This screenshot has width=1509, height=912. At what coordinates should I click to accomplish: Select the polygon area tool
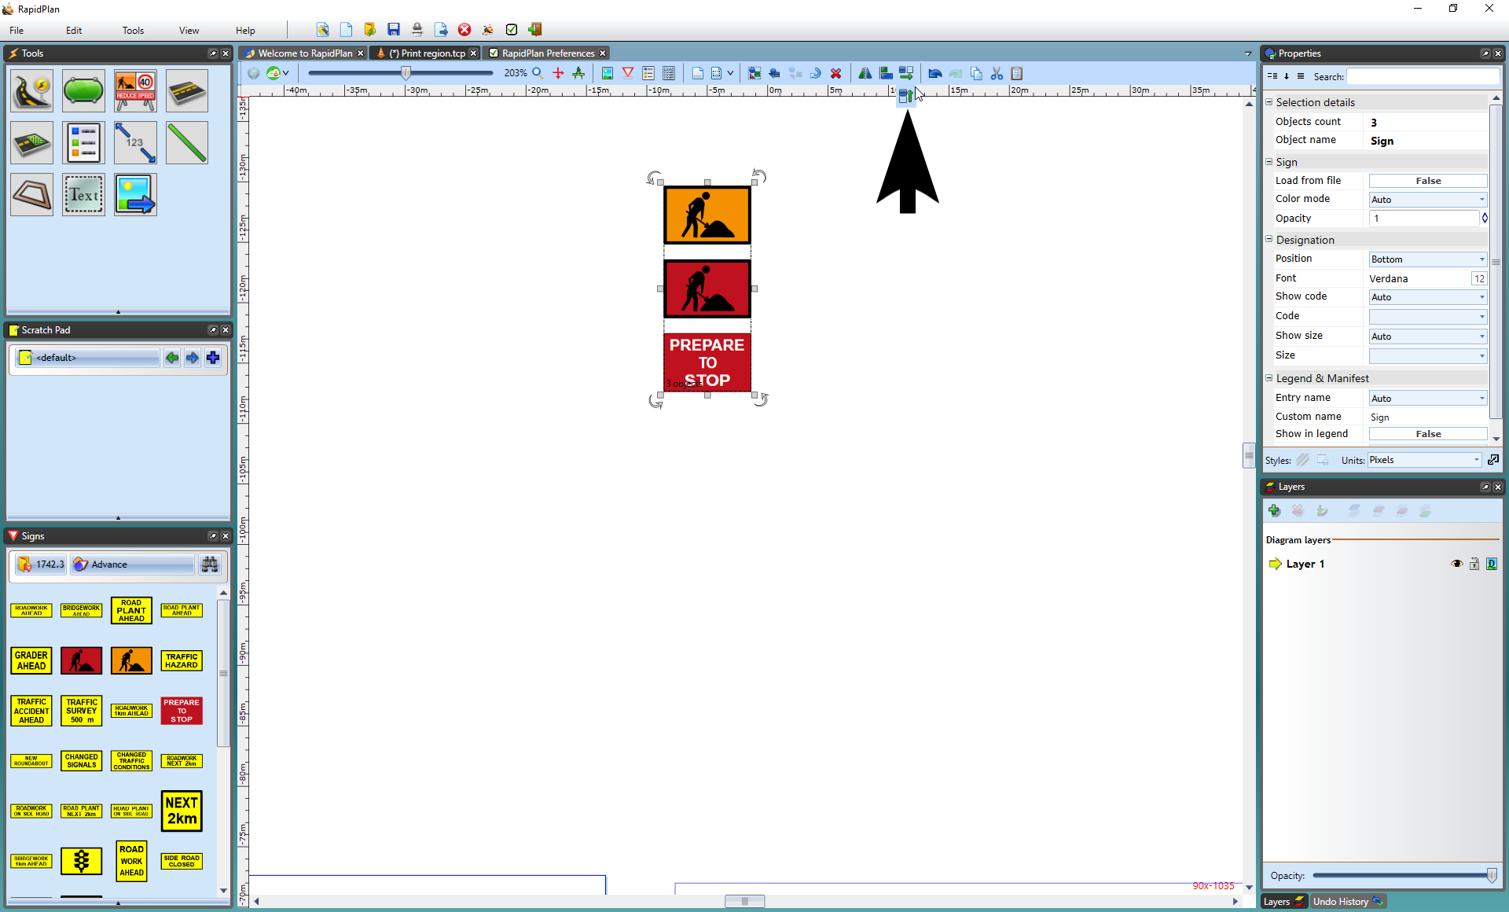click(x=31, y=194)
